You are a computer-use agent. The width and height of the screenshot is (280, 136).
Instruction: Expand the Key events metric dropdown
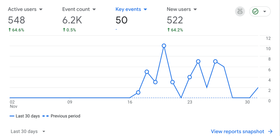point(145,10)
